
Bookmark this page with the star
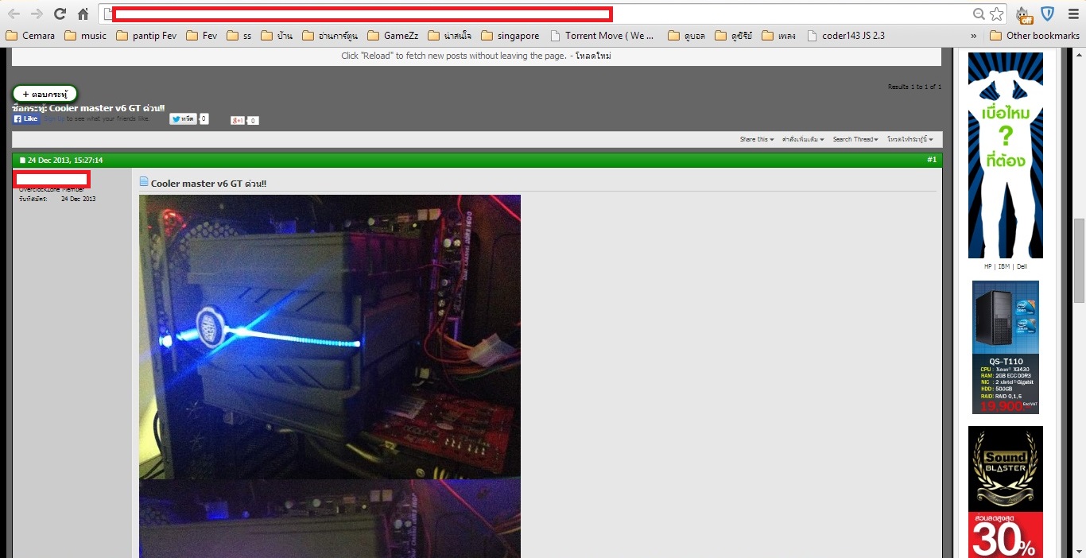click(996, 14)
